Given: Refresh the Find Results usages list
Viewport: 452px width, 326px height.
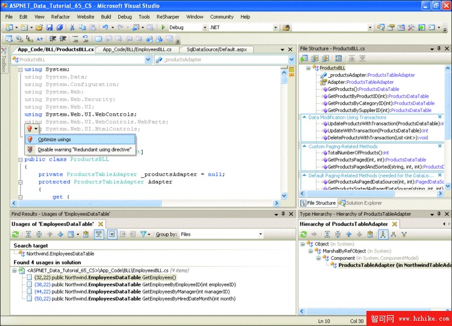Looking at the screenshot, I should click(x=15, y=234).
